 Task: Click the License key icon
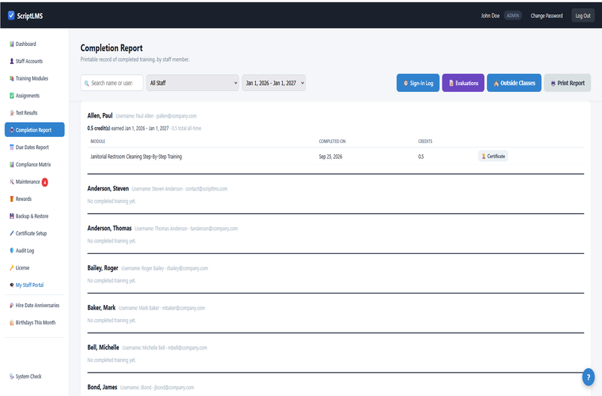[12, 268]
